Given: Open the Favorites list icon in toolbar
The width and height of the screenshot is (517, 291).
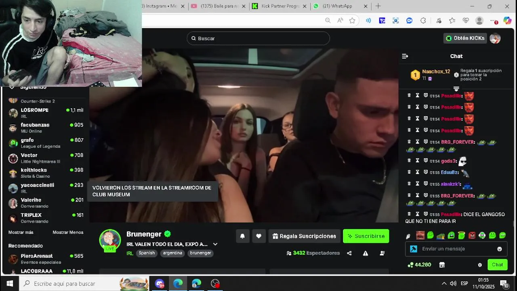Looking at the screenshot, I should pyautogui.click(x=452, y=21).
